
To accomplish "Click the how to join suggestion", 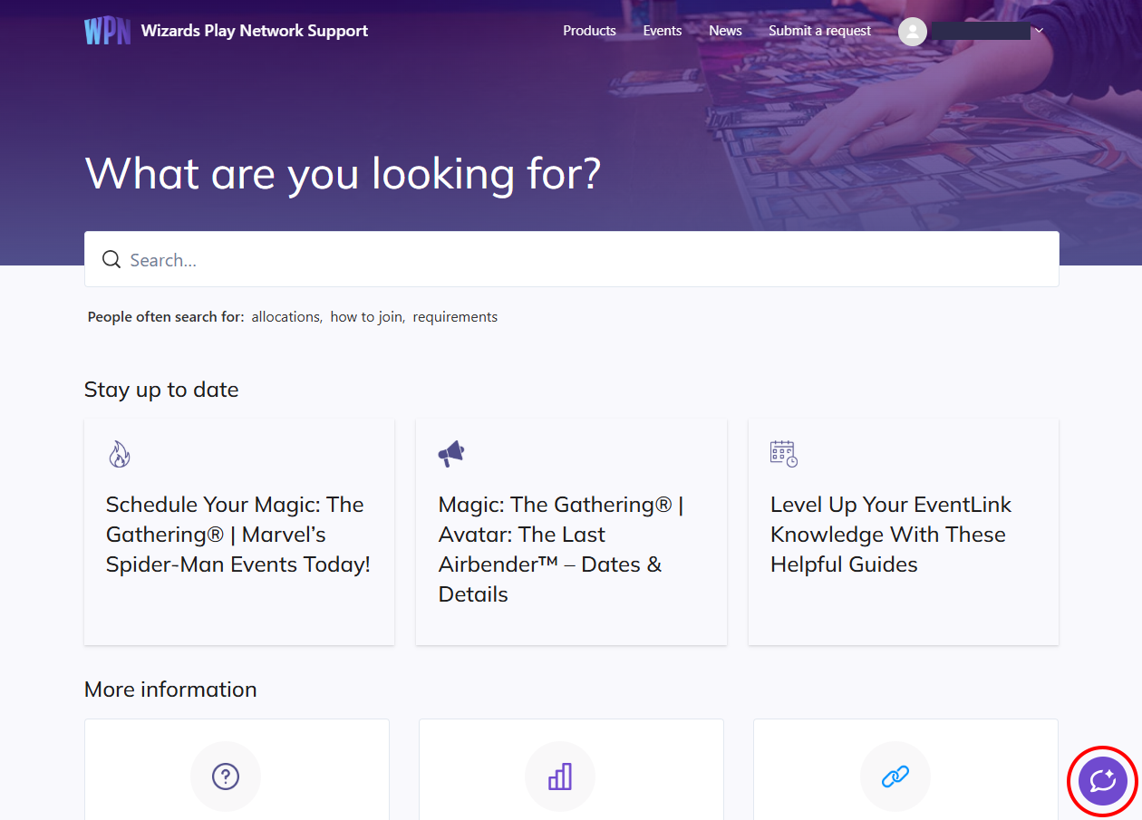I will tap(366, 317).
